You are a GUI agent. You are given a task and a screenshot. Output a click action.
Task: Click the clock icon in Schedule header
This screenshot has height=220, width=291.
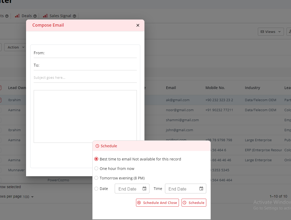97,146
